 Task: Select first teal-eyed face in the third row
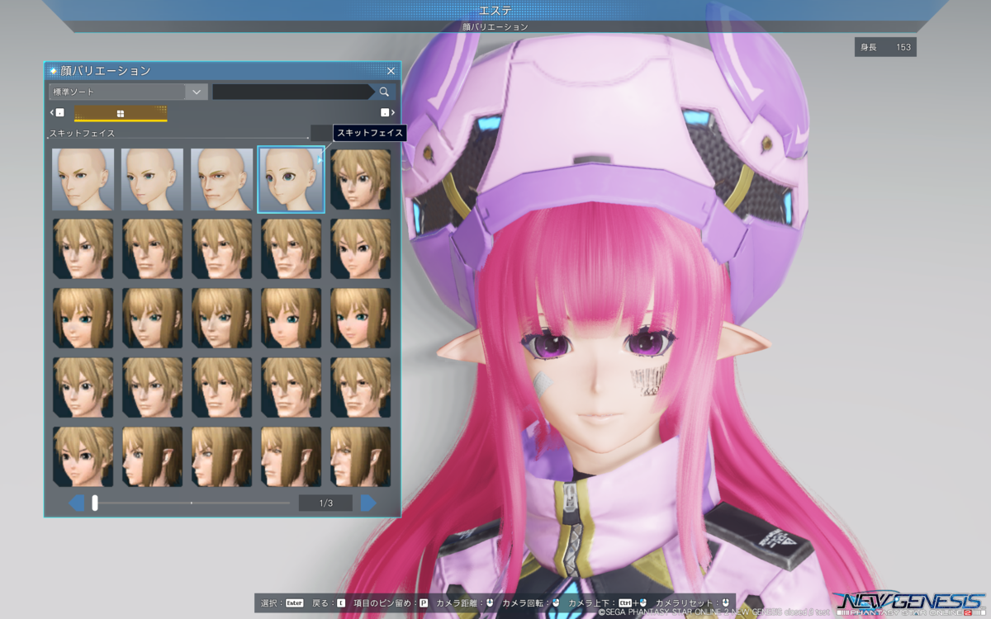[x=83, y=318]
